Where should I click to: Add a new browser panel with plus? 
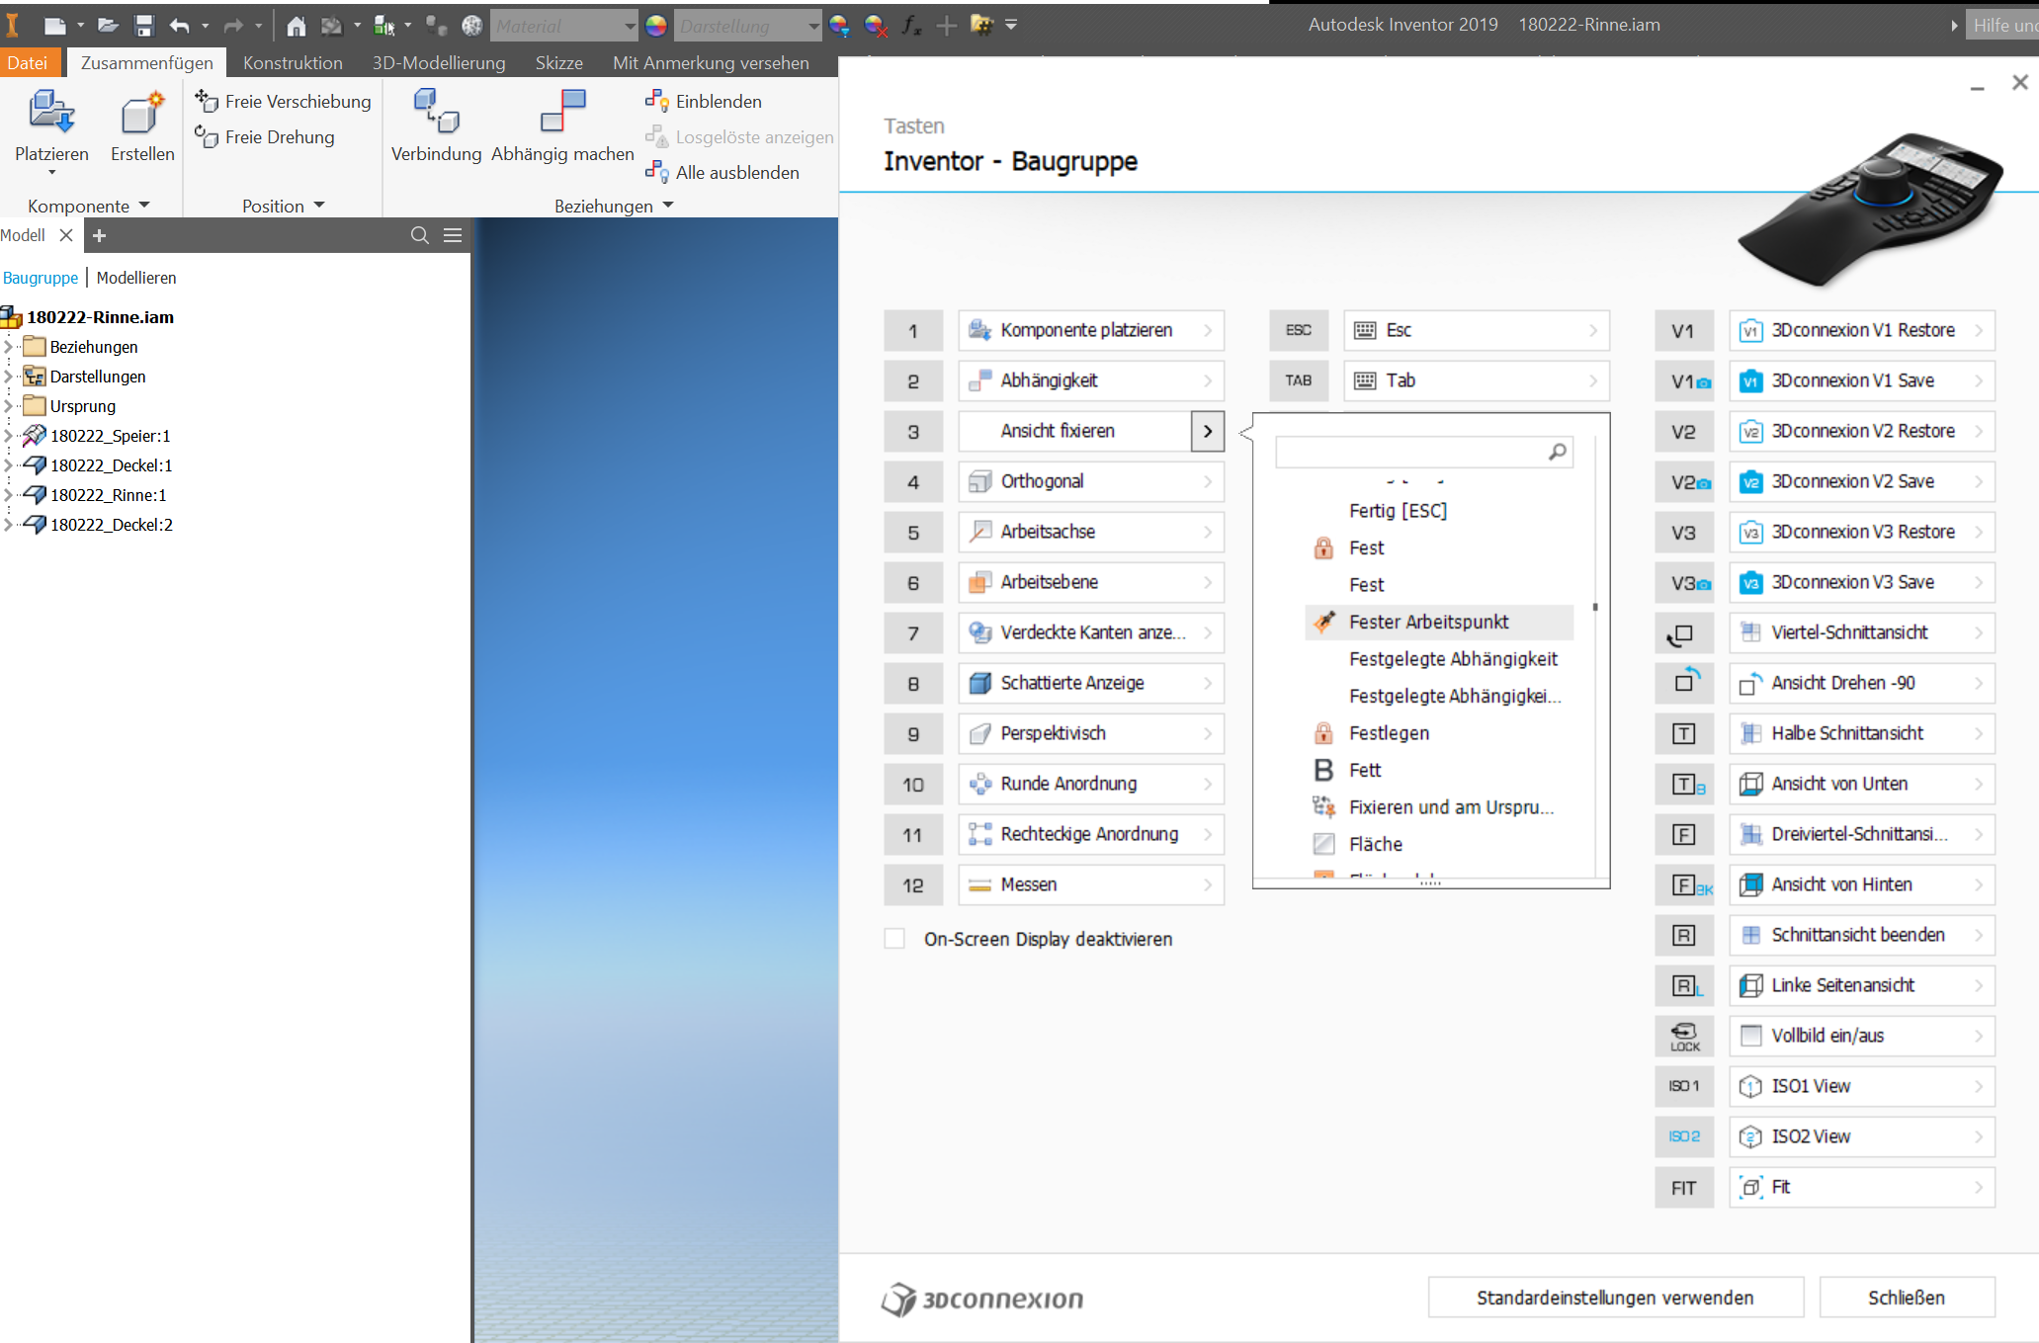pos(99,235)
